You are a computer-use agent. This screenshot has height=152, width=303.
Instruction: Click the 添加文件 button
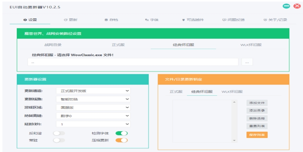257,103
